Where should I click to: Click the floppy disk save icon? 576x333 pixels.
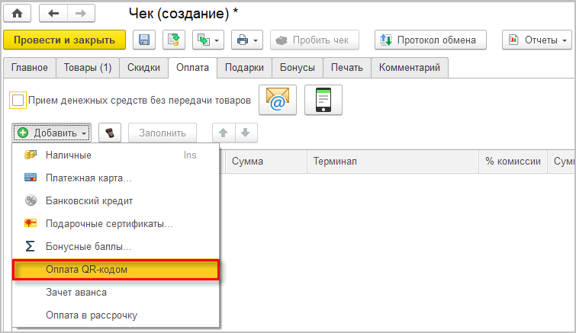[x=144, y=40]
